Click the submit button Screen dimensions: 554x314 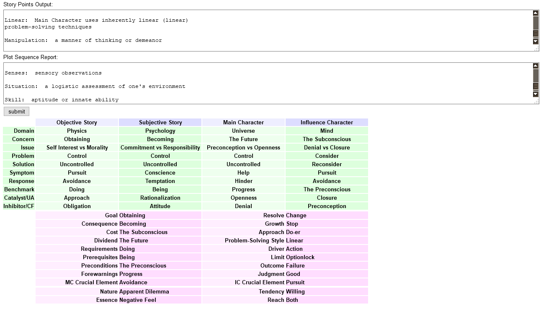16,111
